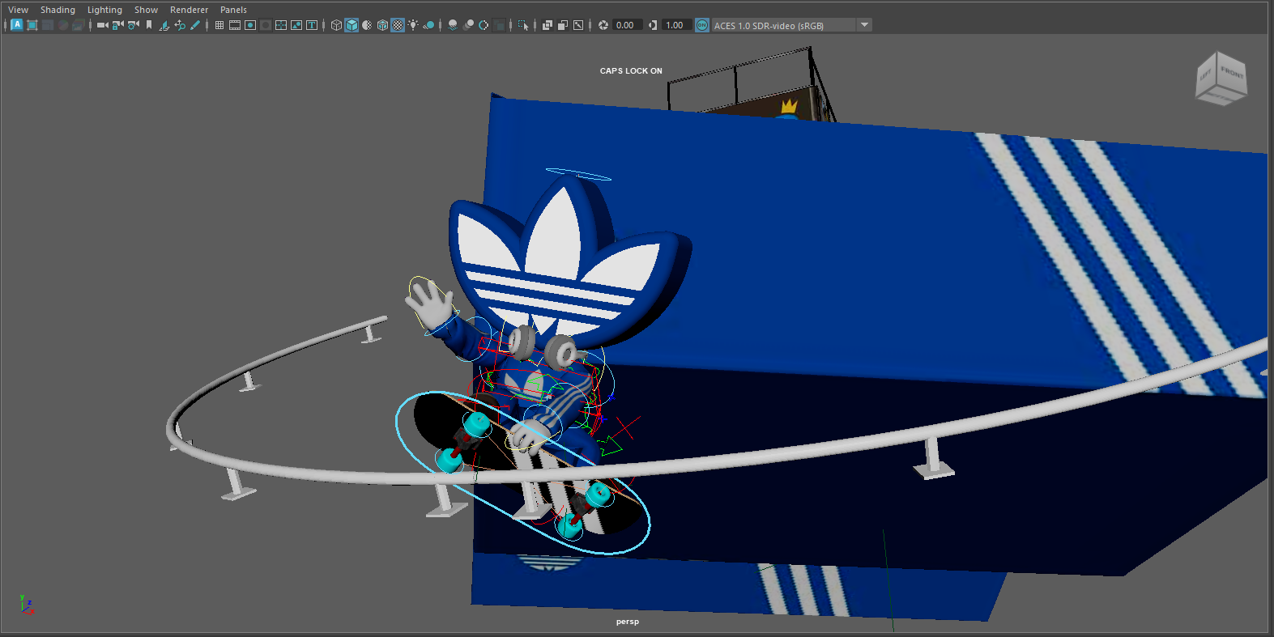Viewport: 1274px width, 637px height.
Task: Toggle Isolate Select icon
Action: (x=523, y=25)
